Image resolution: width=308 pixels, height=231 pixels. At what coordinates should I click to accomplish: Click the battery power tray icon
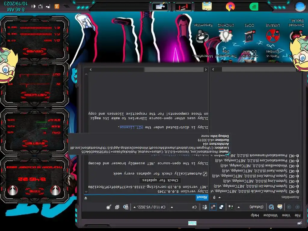[x=41, y=7]
